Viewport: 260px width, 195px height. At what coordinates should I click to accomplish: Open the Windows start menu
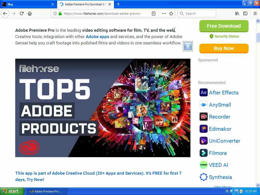(x=12, y=191)
